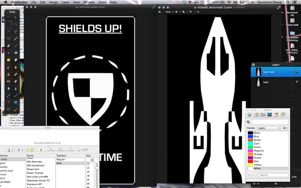Screen dimensions: 301x188
Task: Click the font size field showing 64
Action: pos(92,159)
